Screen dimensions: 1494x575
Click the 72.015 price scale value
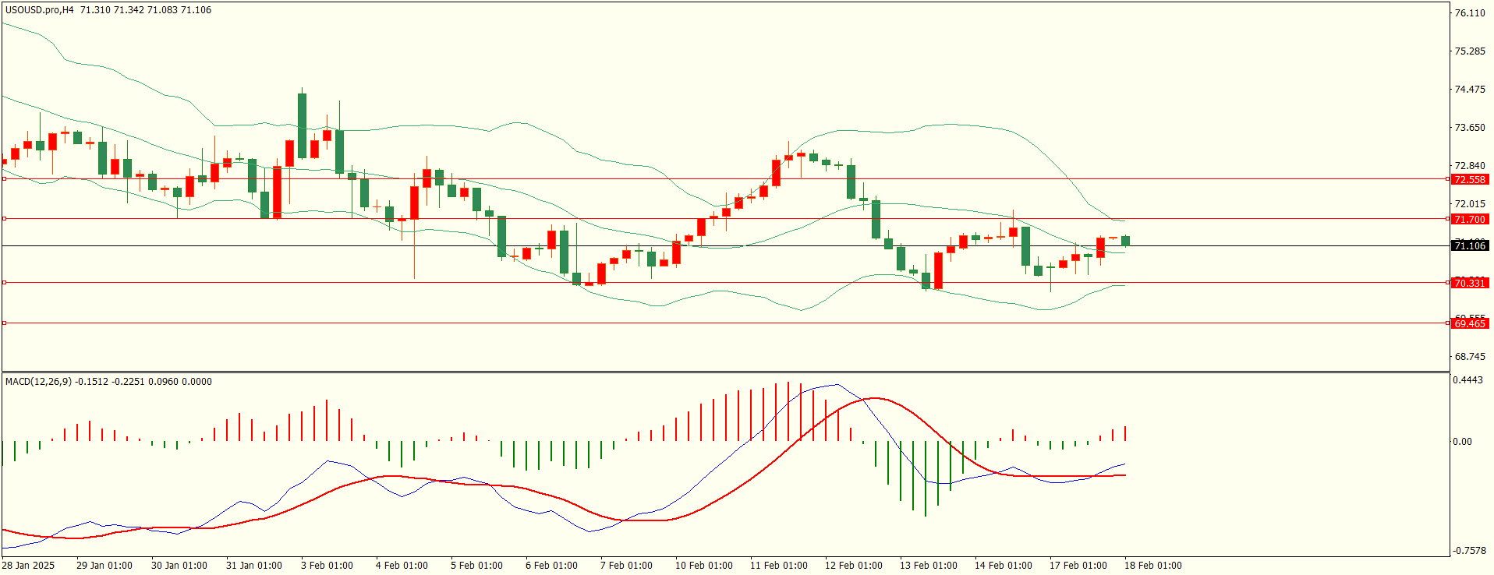click(1470, 204)
